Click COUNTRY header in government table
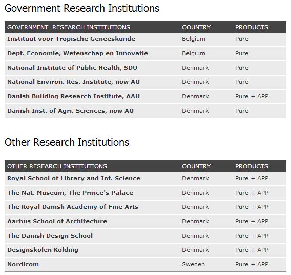The height and width of the screenshot is (275, 291). [x=196, y=27]
